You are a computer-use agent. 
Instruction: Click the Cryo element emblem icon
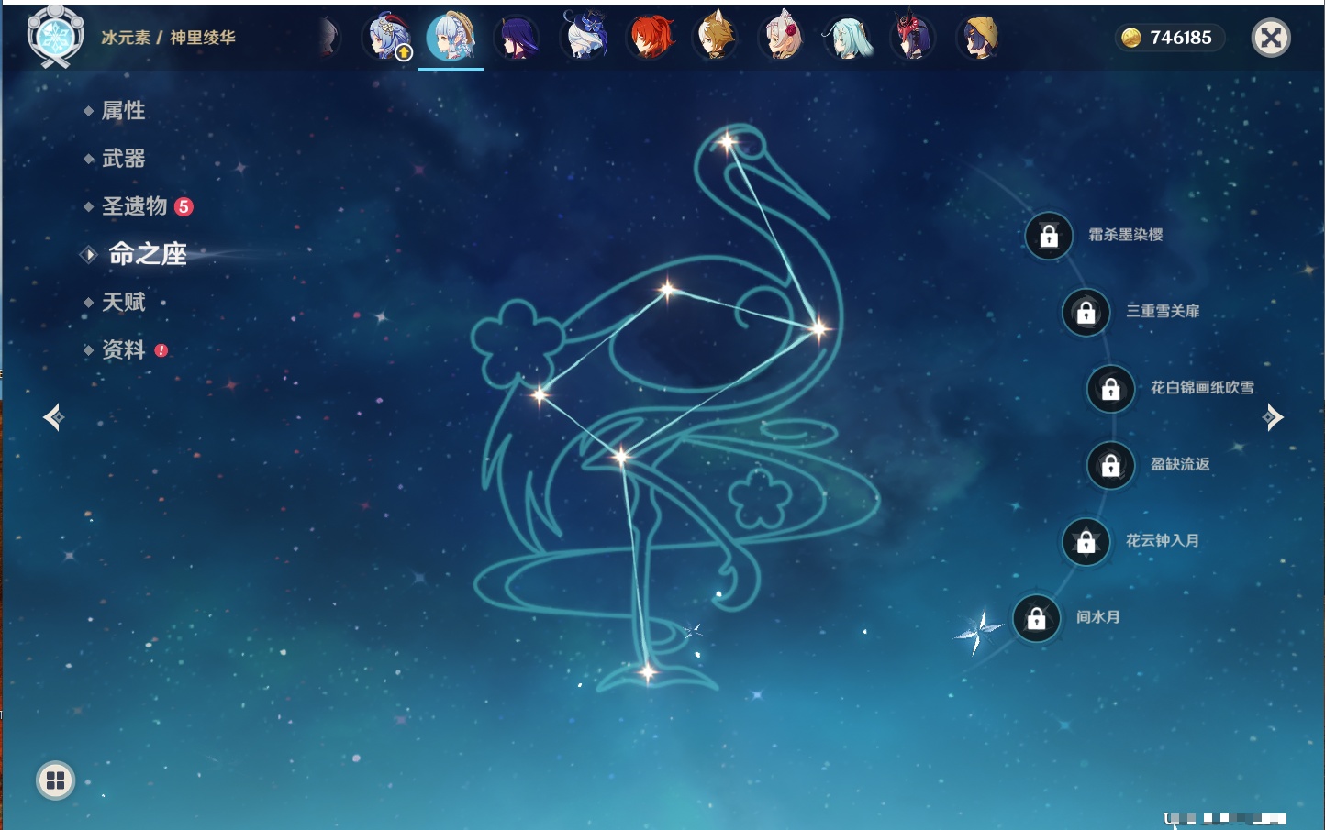tap(55, 37)
